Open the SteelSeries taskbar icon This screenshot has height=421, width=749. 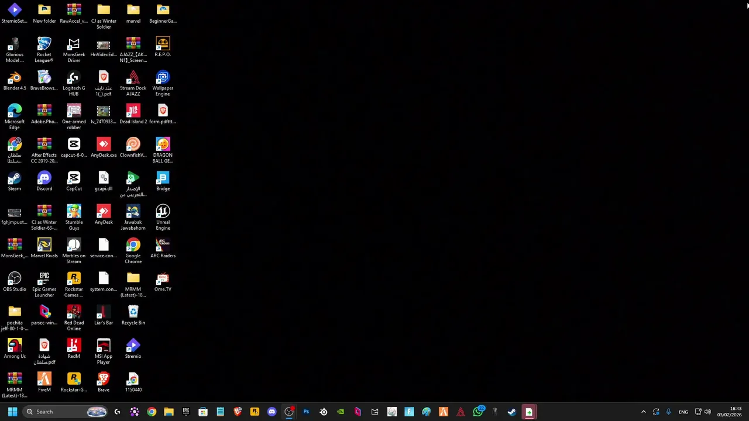pyautogui.click(x=323, y=412)
